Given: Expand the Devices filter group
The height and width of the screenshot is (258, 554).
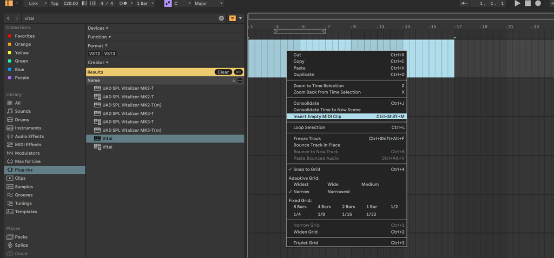Looking at the screenshot, I should tap(98, 28).
